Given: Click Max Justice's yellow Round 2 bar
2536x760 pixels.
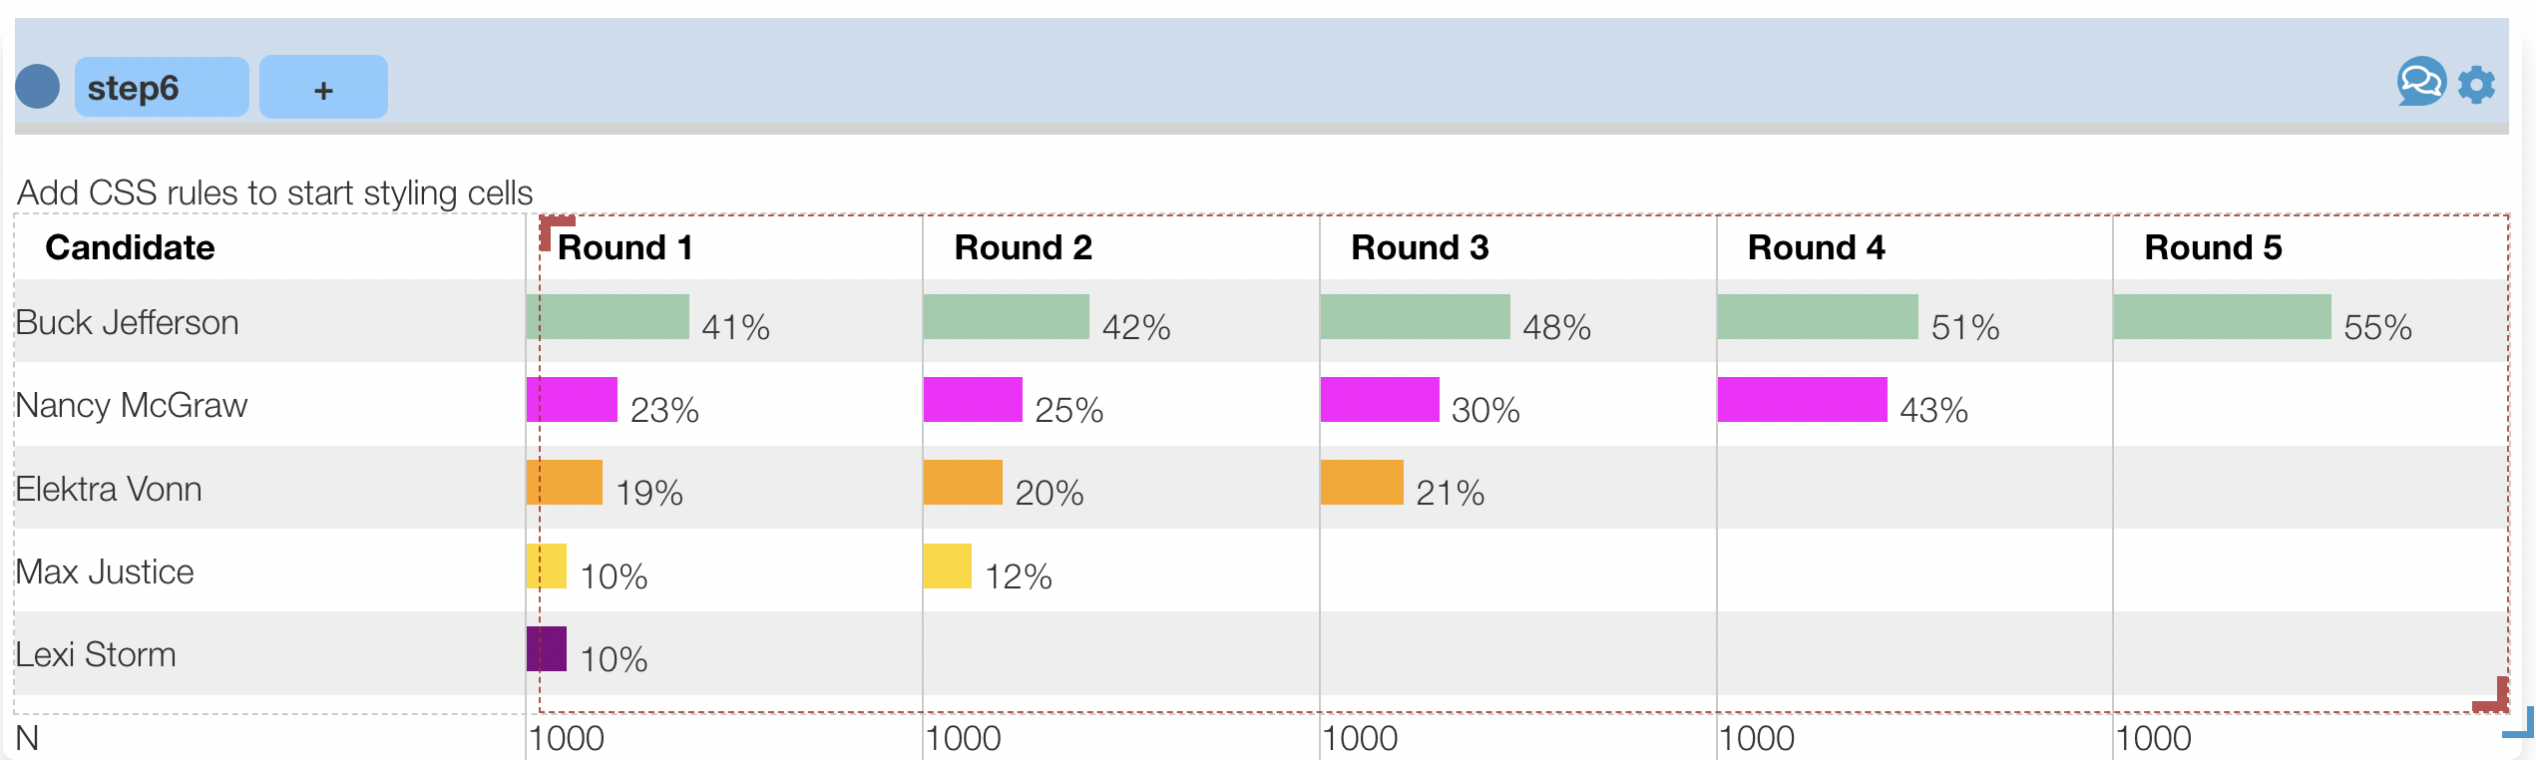Looking at the screenshot, I should (947, 566).
